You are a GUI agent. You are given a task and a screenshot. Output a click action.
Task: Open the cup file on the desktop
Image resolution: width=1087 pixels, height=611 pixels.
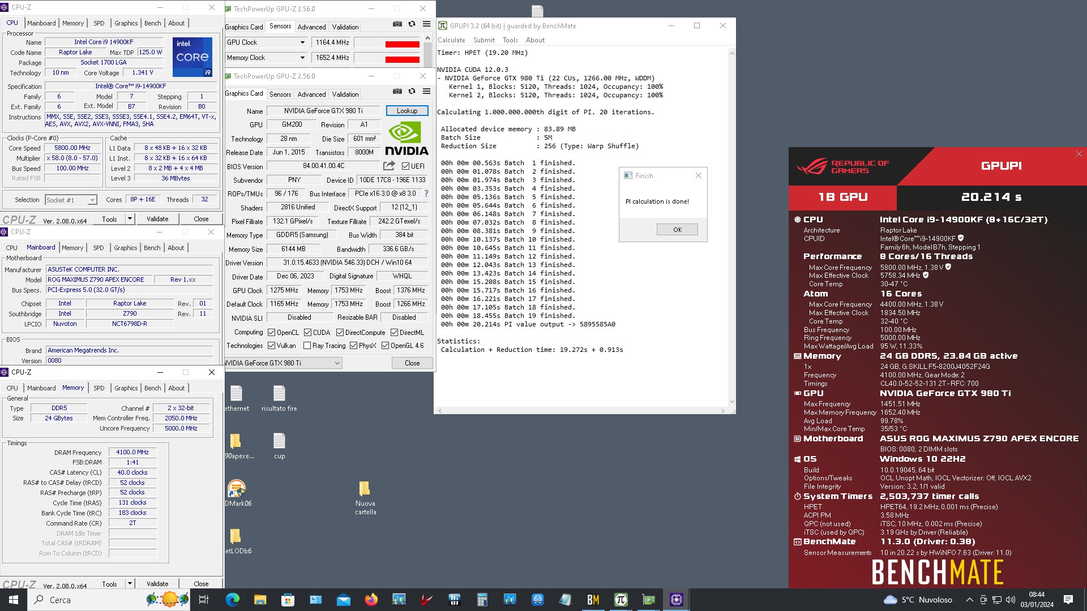[279, 445]
